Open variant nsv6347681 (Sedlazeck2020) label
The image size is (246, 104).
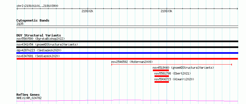tap(38, 56)
